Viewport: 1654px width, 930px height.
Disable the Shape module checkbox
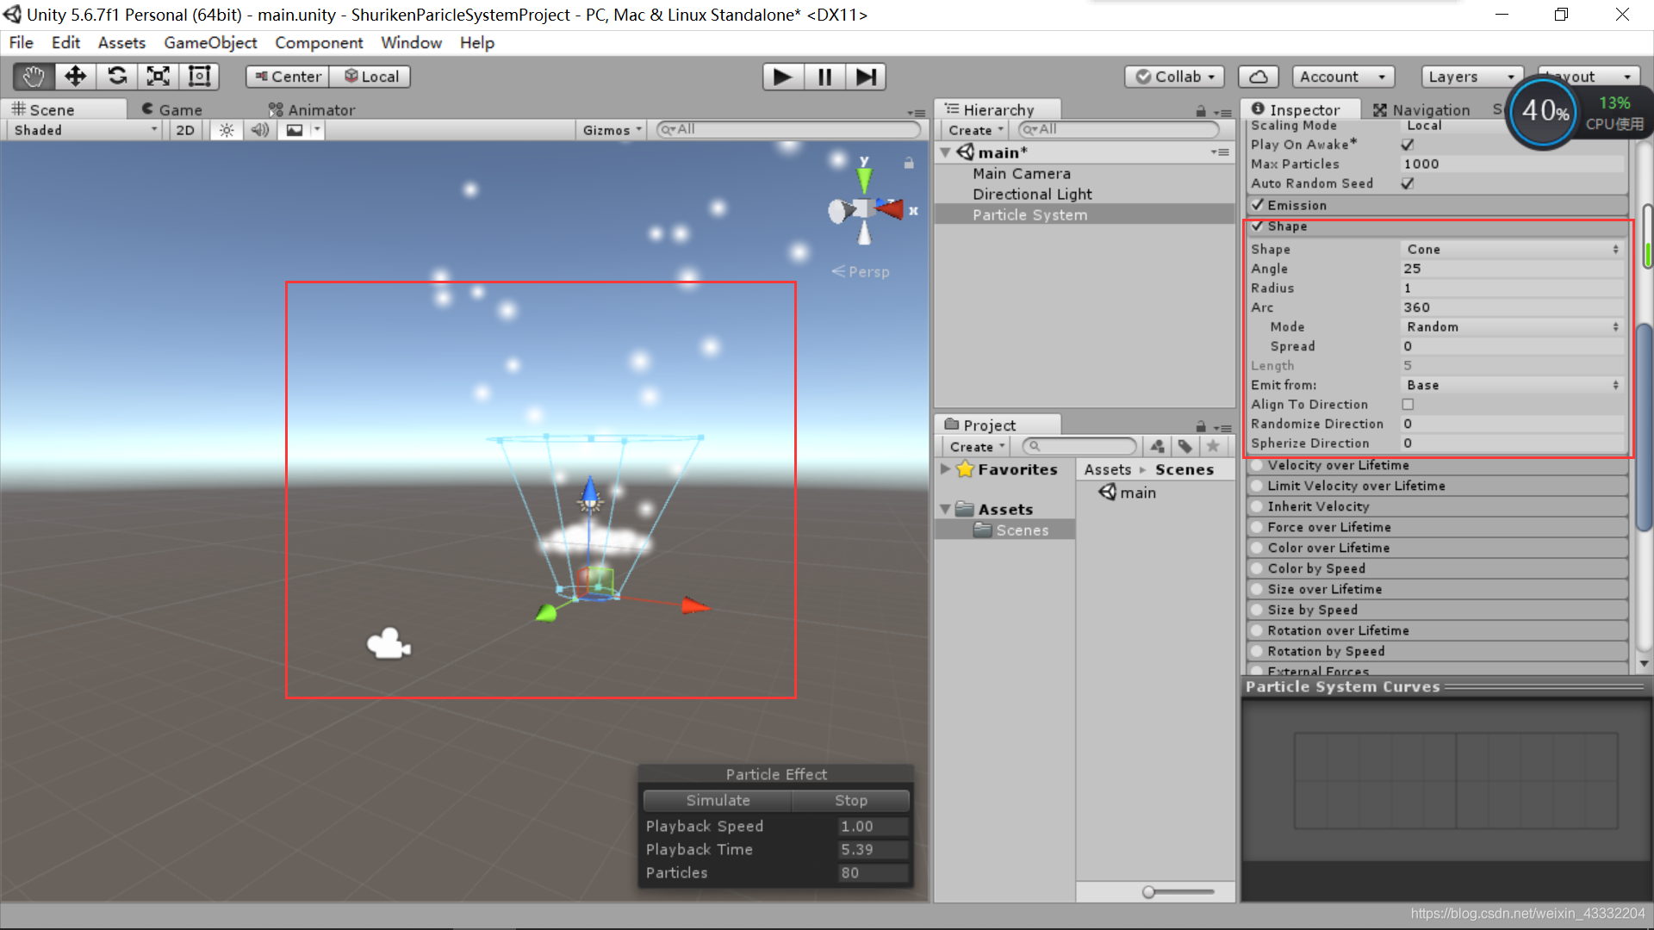(1258, 226)
